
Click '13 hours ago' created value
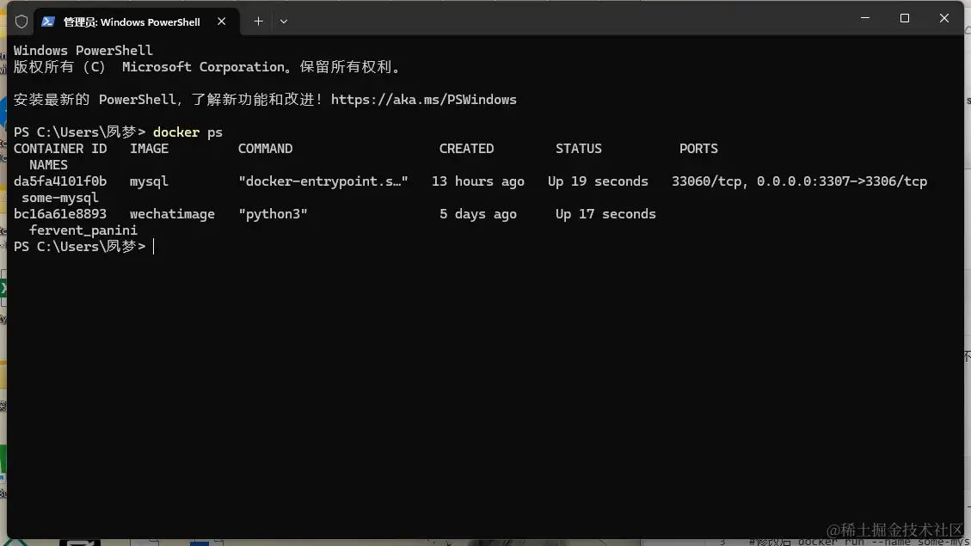click(x=478, y=181)
